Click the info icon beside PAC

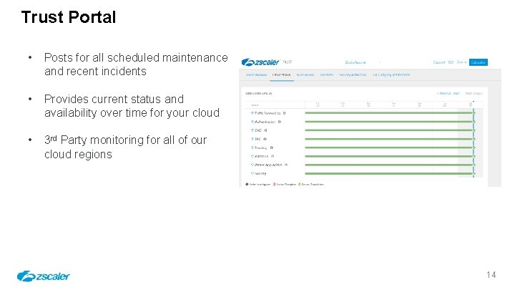pos(265,139)
